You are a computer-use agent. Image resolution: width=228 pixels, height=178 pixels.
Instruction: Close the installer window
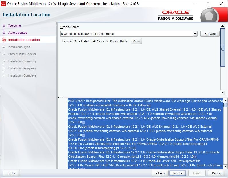click(221, 4)
